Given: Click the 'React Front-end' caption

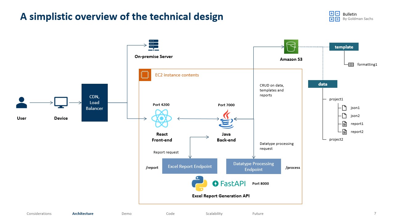Looking at the screenshot, I should [x=162, y=137].
